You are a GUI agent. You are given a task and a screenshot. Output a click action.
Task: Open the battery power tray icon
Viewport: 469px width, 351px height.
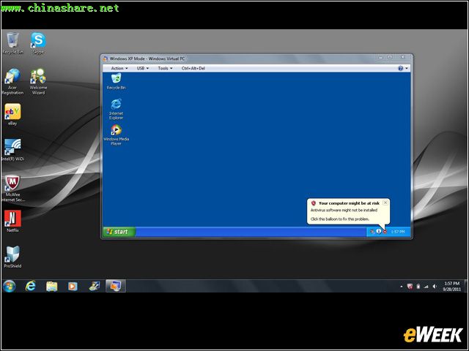pyautogui.click(x=418, y=287)
